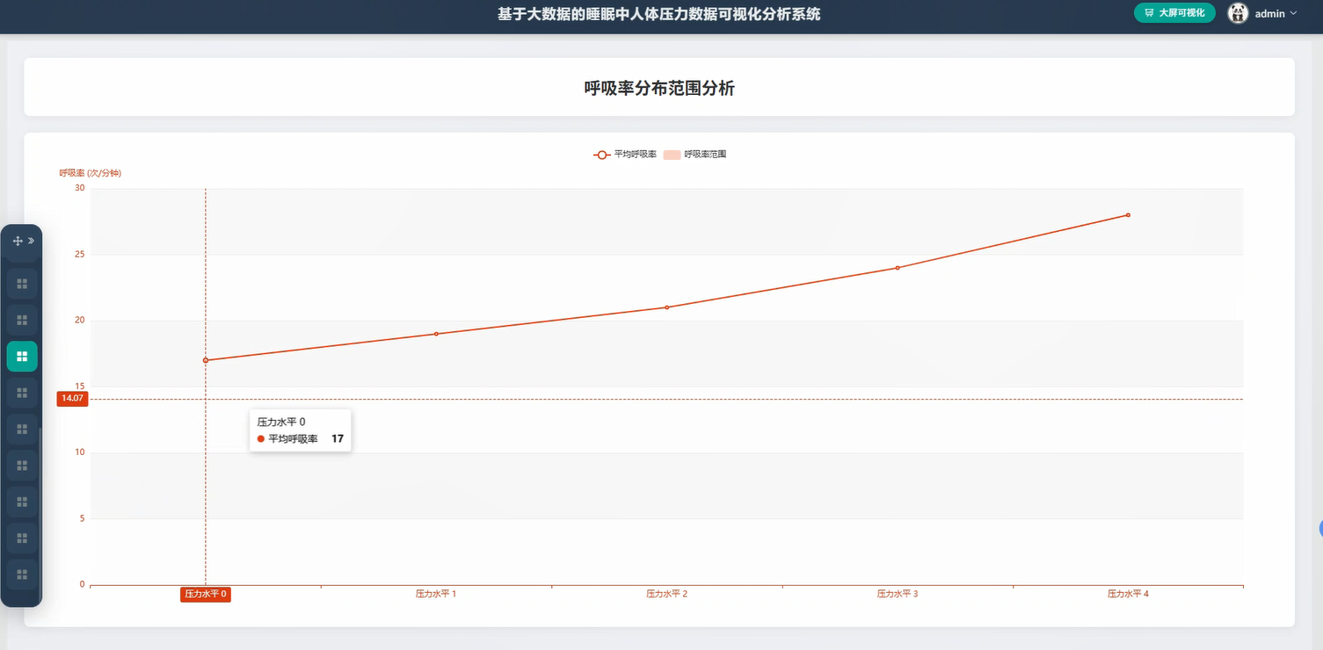Image resolution: width=1323 pixels, height=650 pixels.
Task: Click the tooltip value 17
Action: (x=338, y=438)
